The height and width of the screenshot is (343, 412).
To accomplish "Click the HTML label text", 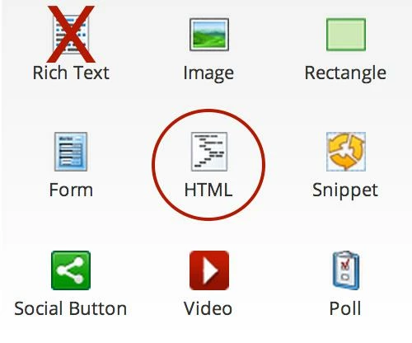I will 208,190.
